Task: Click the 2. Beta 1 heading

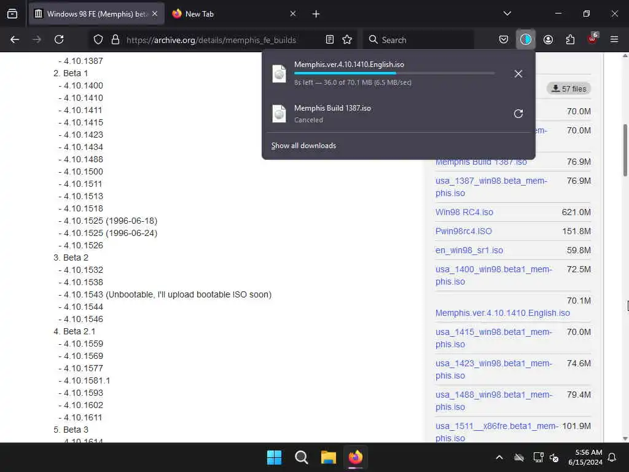Action: click(x=71, y=74)
